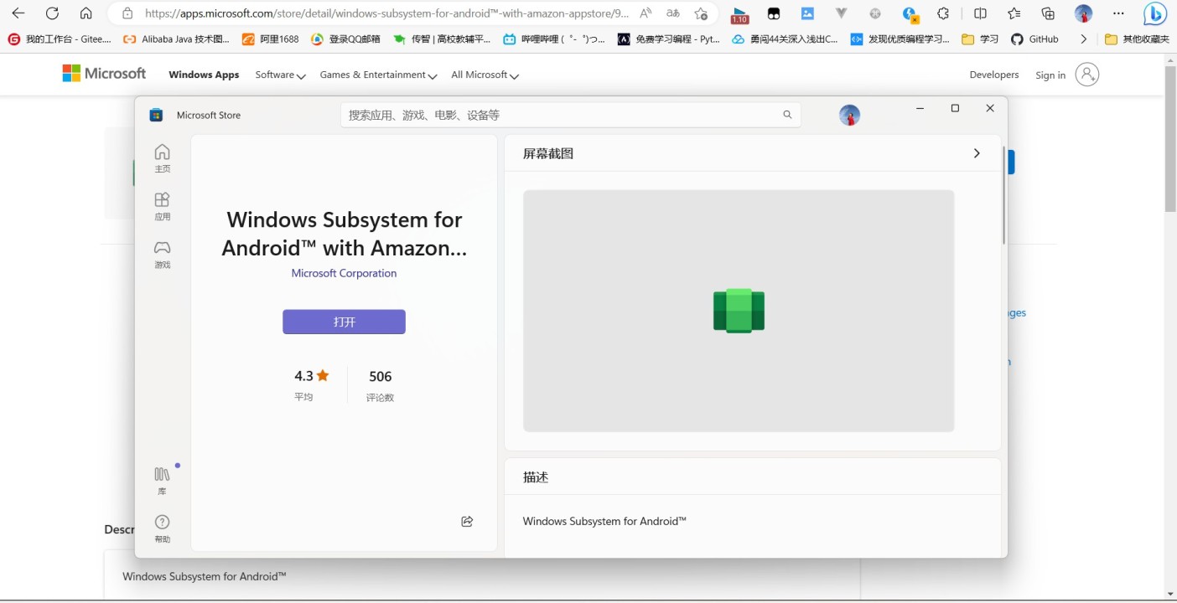
Task: Show more bookmarks with the overflow chevron
Action: pos(1084,39)
